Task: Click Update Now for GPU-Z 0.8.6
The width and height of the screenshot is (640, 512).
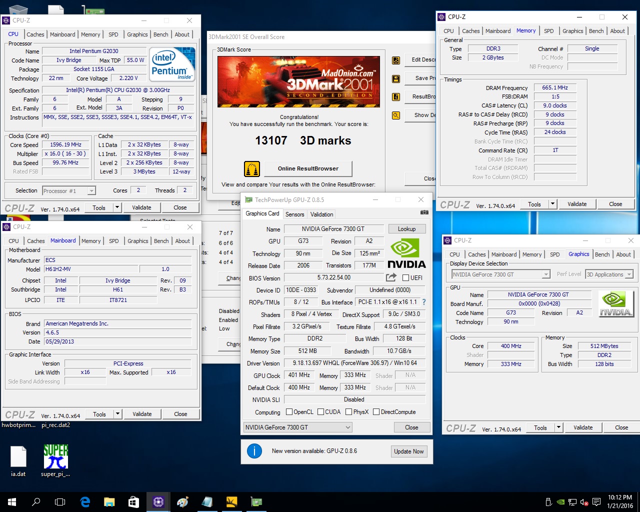Action: 408,451
